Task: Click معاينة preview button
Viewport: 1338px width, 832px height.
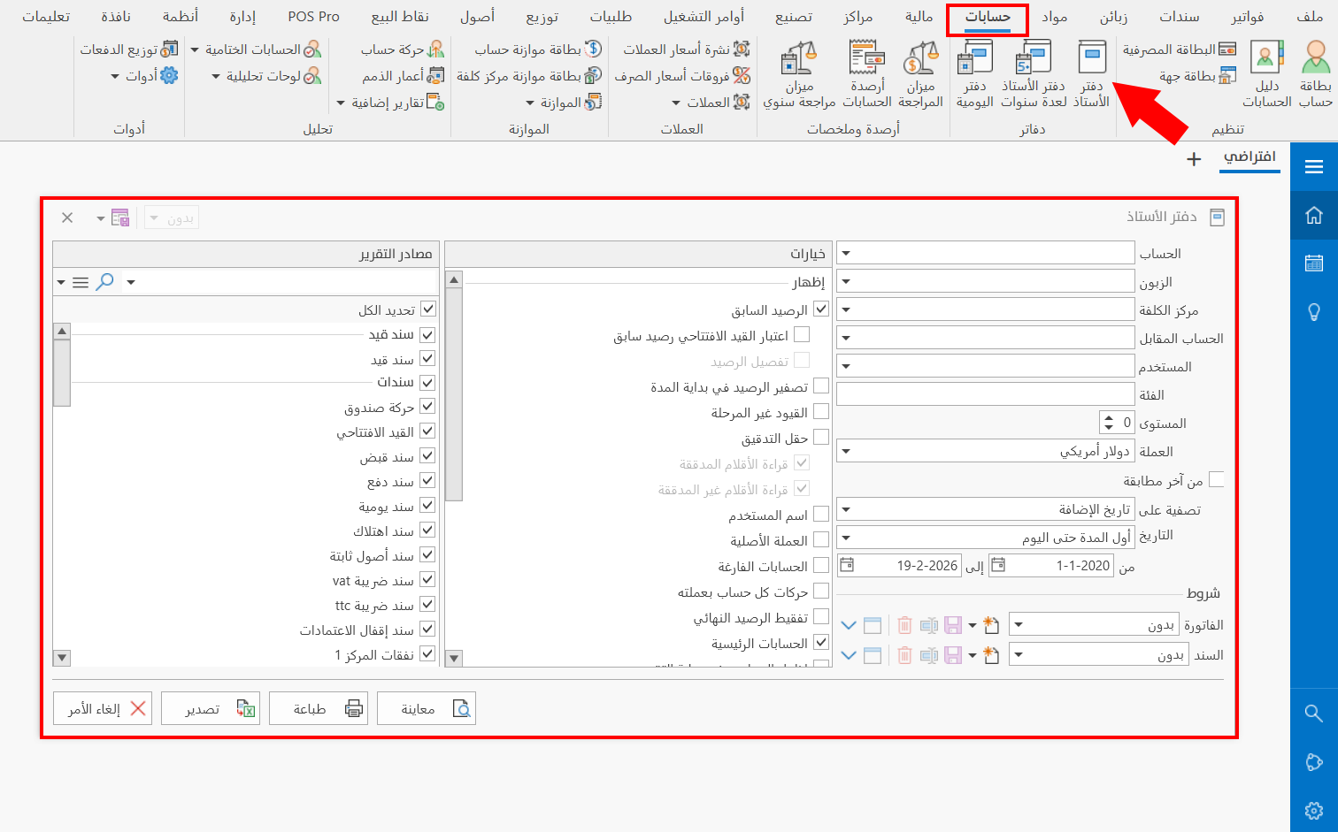Action: [x=427, y=708]
